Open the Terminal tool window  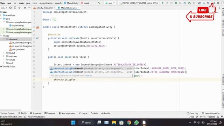50,113
